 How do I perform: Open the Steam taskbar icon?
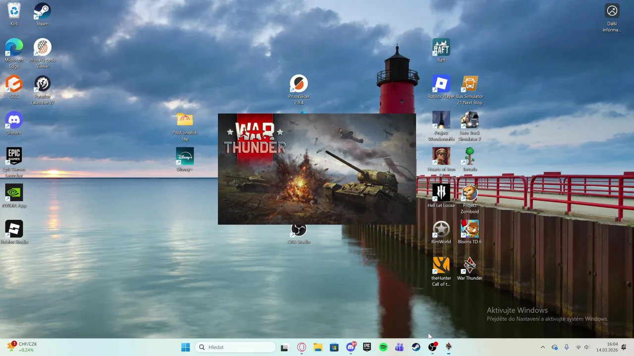tap(416, 347)
